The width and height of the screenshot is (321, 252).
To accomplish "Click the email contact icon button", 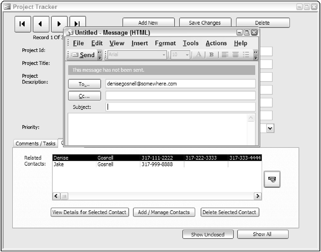I will click(272, 179).
